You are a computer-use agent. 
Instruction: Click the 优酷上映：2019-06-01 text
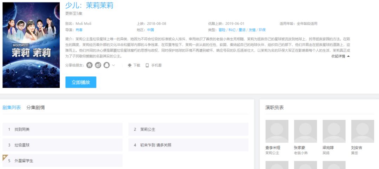click(226, 23)
